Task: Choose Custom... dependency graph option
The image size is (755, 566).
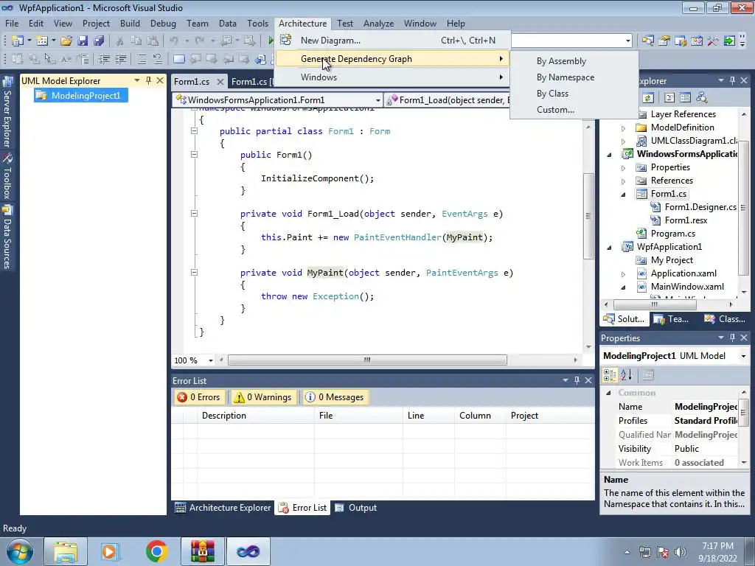Action: 555,110
